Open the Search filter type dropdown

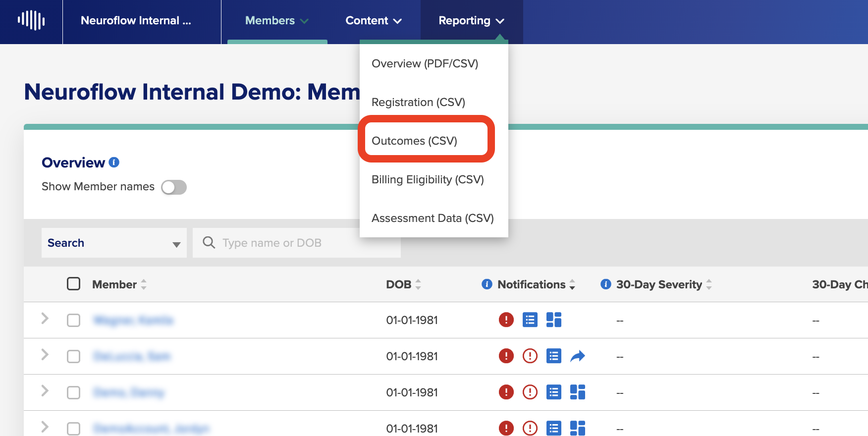pos(114,243)
